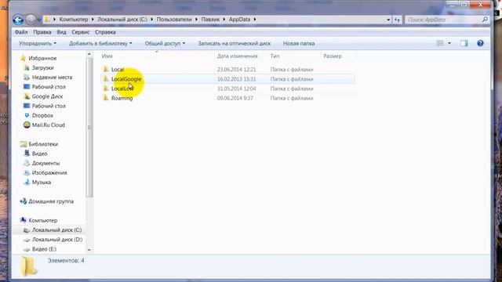502x282 pixels.
Task: Expand the arrow after Компьютер in breadcrumb
Action: tap(93, 20)
